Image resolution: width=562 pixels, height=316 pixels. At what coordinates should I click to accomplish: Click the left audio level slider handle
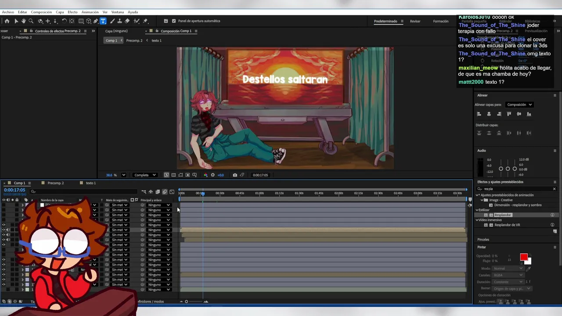point(501,169)
